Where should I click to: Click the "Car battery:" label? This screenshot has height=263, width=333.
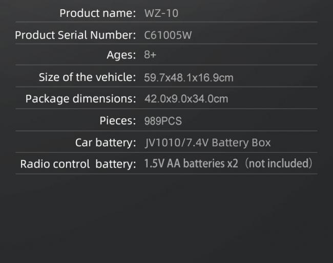click(105, 143)
